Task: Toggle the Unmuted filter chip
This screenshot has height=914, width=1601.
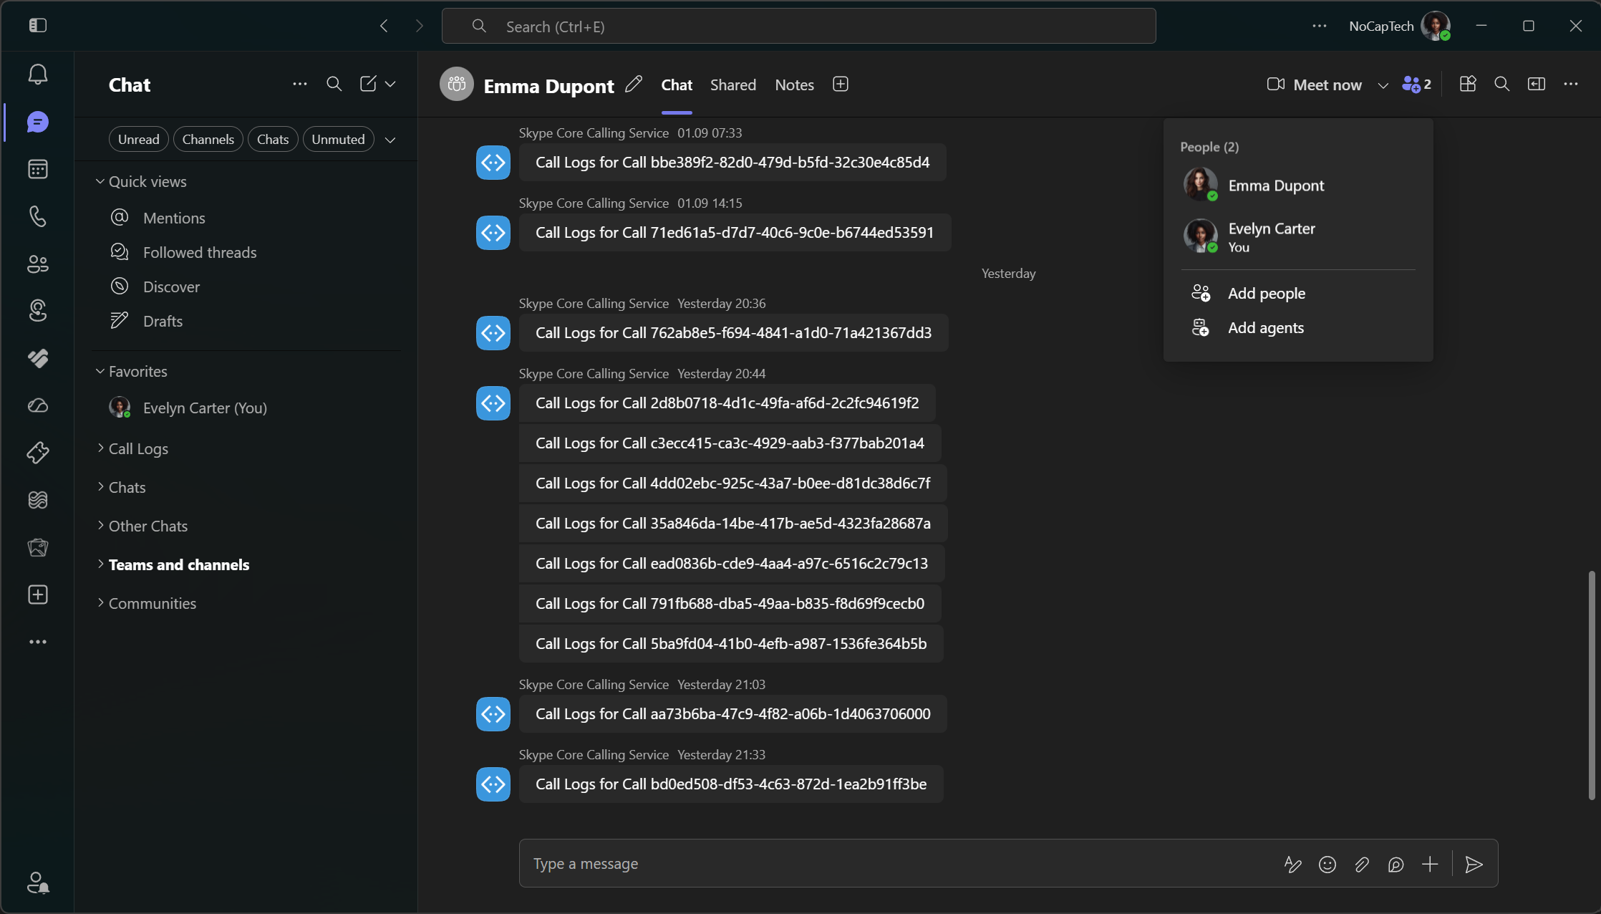Action: [338, 139]
